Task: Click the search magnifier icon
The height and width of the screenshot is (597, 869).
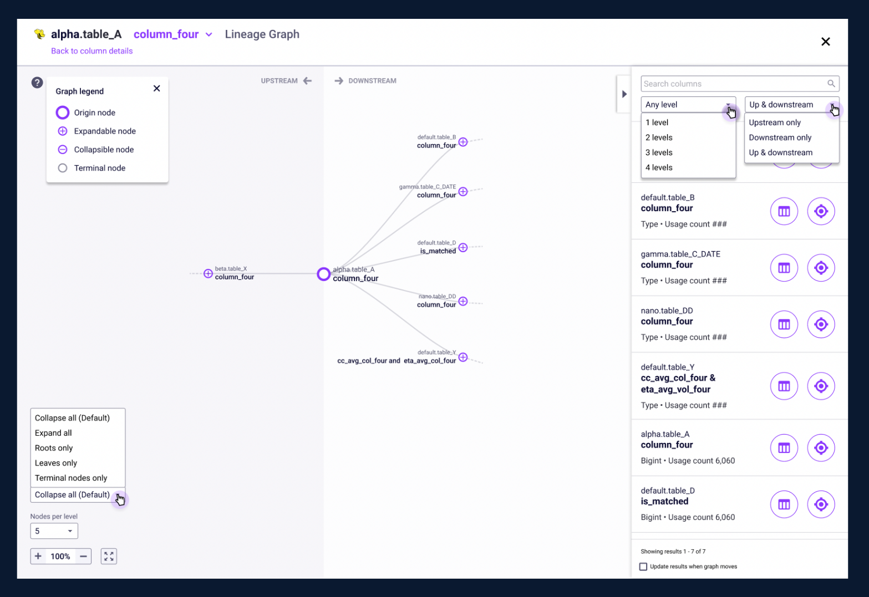Action: point(831,84)
